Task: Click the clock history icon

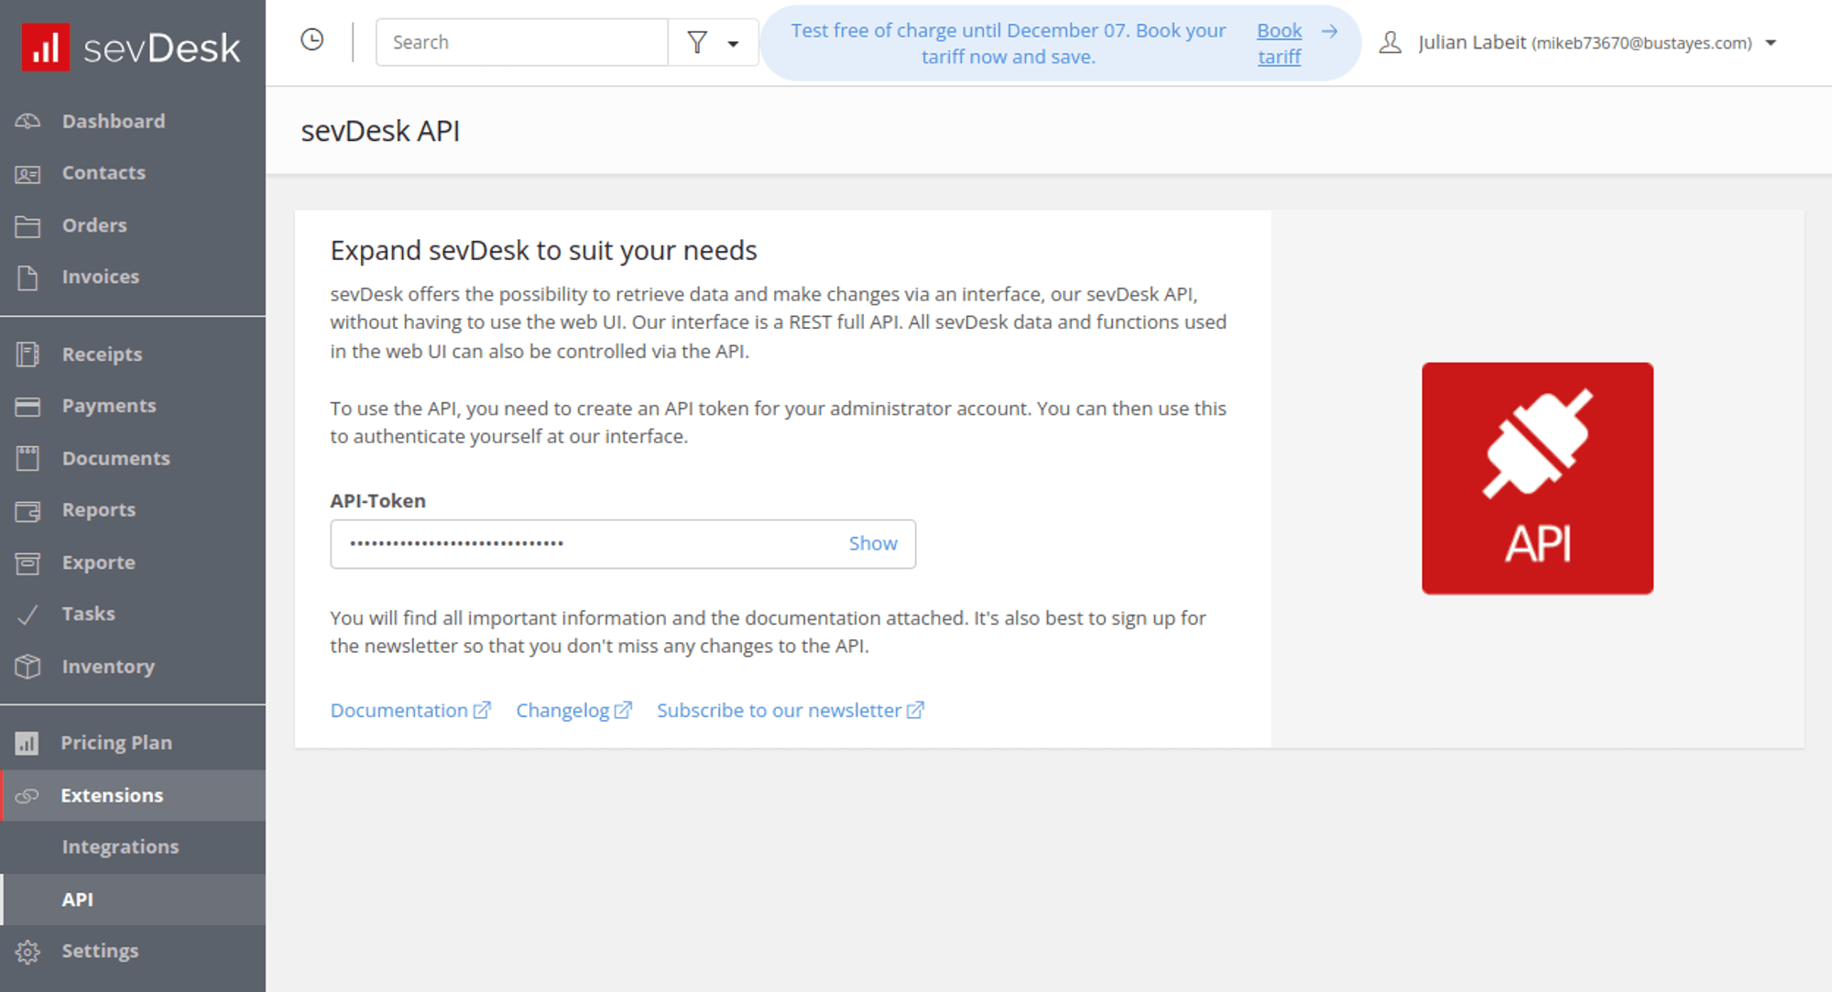Action: tap(312, 40)
